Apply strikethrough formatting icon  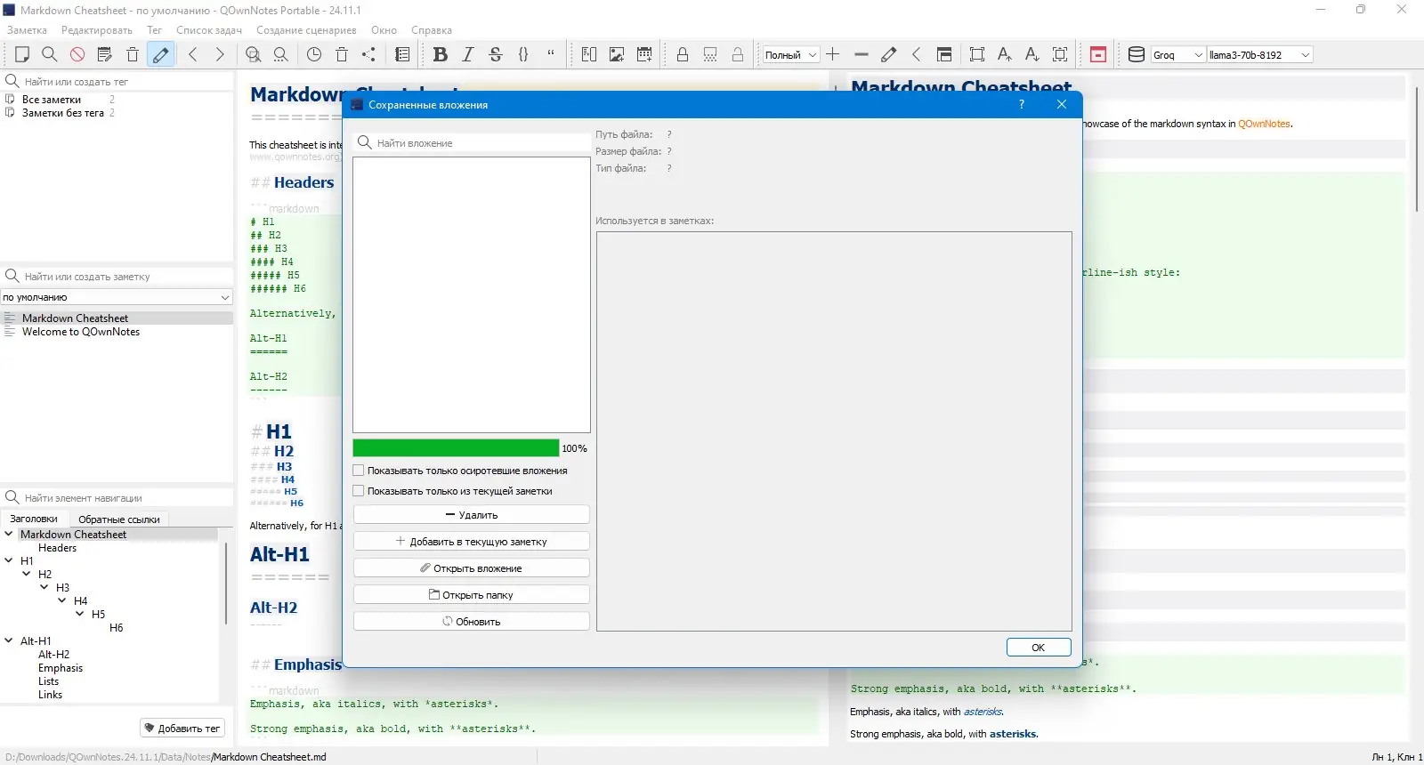[x=496, y=54]
